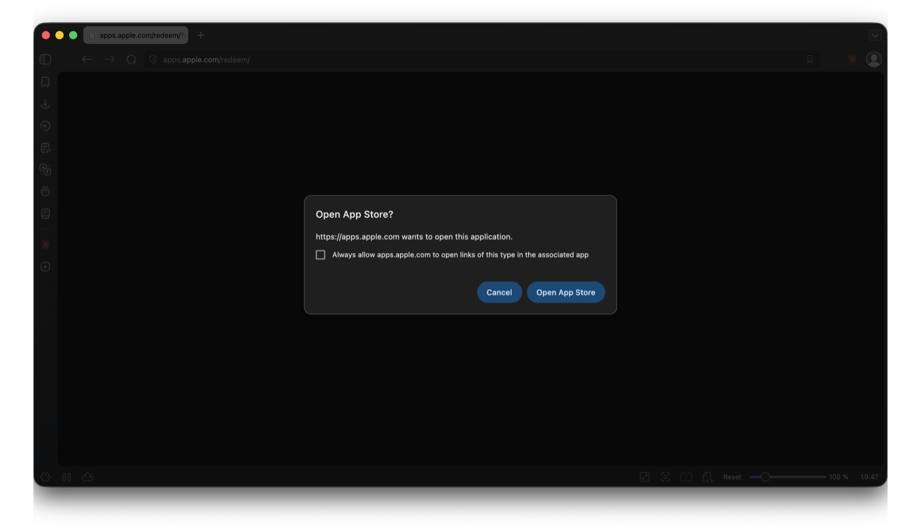Click the Open App Store button
Viewport: 921px width, 531px height.
pyautogui.click(x=566, y=292)
